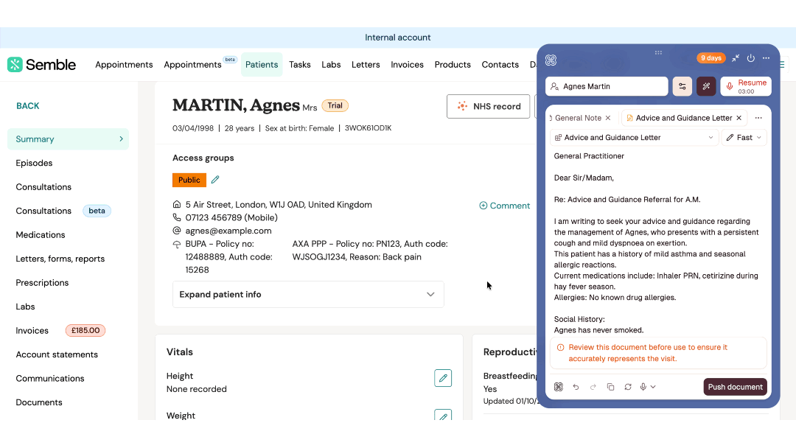Click the Push document button
The width and height of the screenshot is (796, 448).
click(x=735, y=387)
